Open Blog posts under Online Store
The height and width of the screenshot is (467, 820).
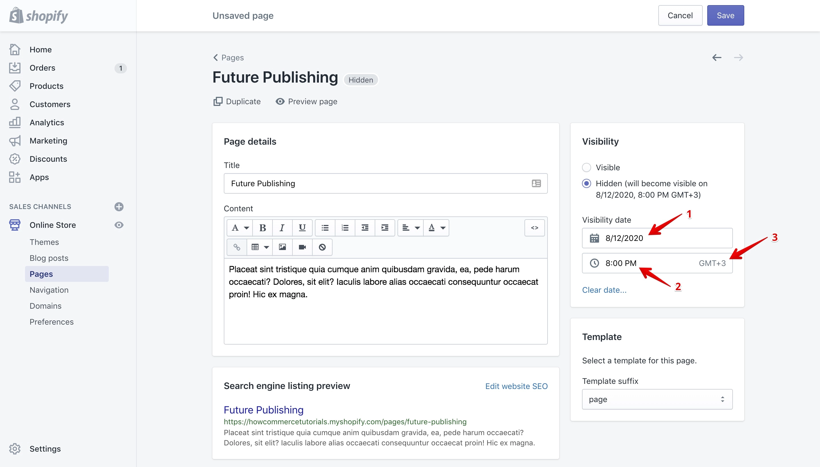[x=49, y=258]
